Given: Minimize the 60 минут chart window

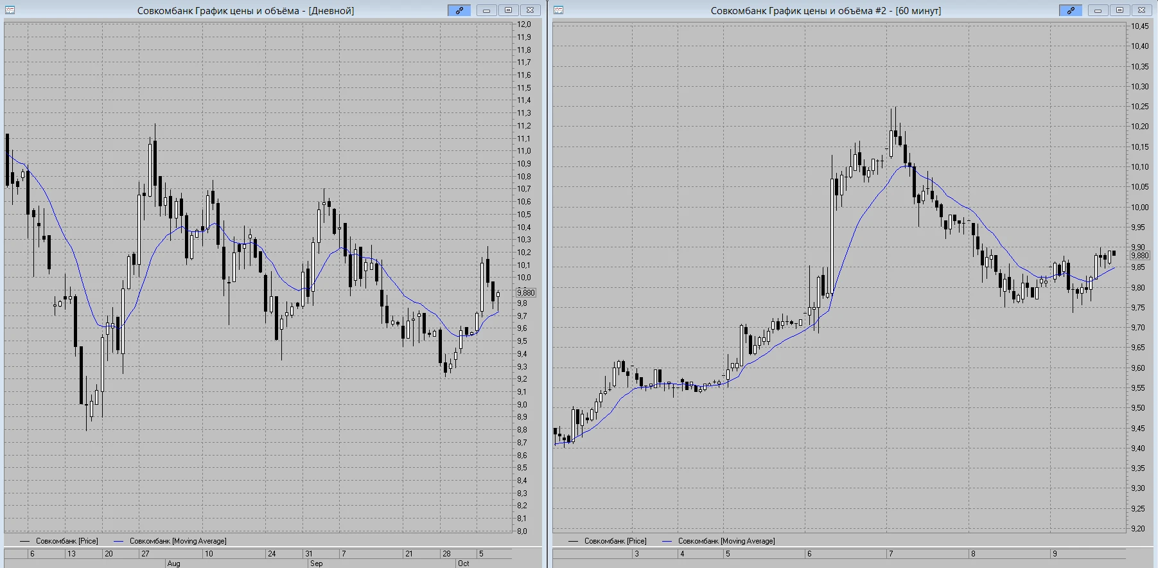Looking at the screenshot, I should click(1098, 10).
